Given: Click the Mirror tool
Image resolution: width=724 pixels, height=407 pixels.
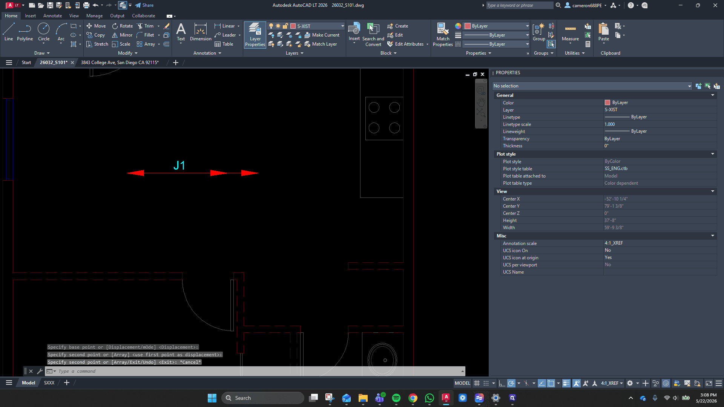Looking at the screenshot, I should 122,35.
